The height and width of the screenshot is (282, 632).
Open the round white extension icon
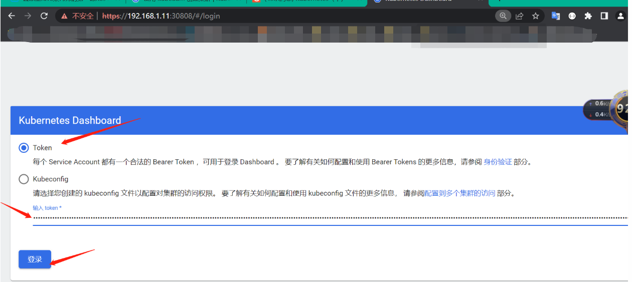tap(572, 16)
